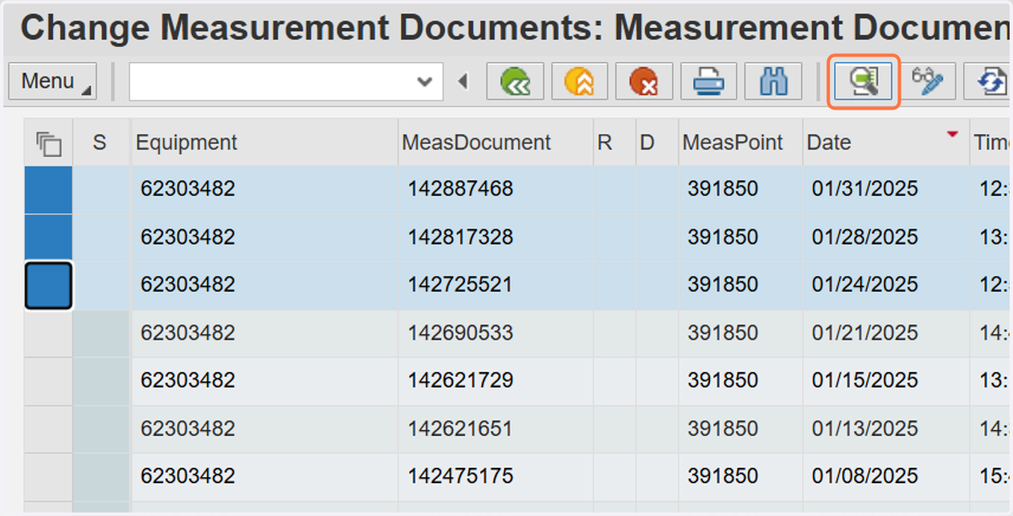Click the Date column header

[886, 142]
